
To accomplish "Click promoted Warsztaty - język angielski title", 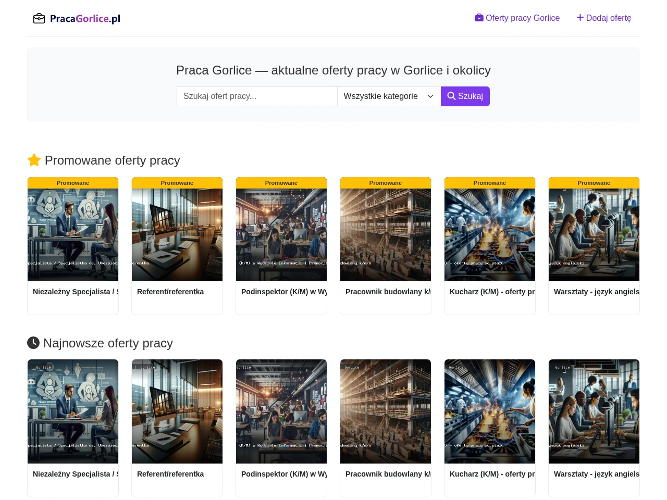I will coord(597,292).
